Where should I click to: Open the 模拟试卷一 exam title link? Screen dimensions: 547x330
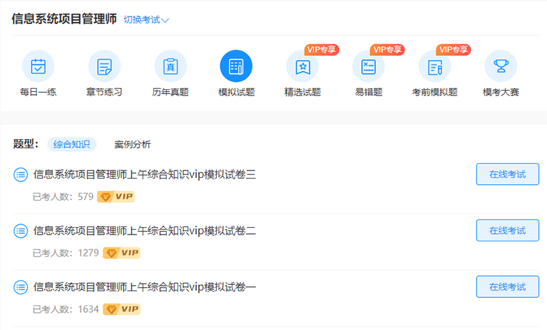point(144,286)
